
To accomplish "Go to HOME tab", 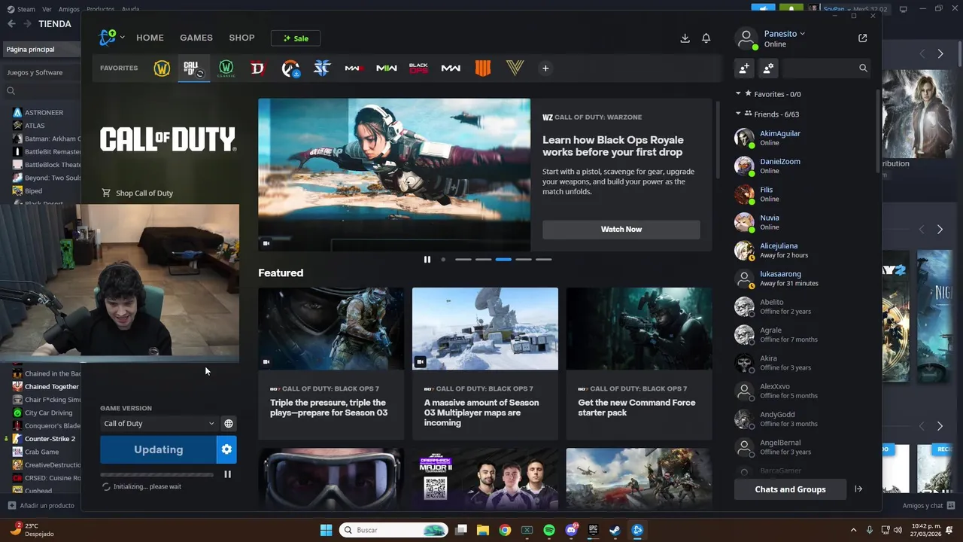I will click(150, 38).
